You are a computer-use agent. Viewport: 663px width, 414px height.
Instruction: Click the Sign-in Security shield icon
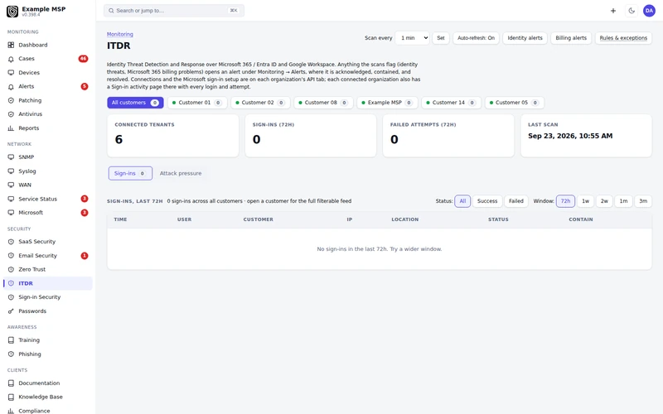11,297
